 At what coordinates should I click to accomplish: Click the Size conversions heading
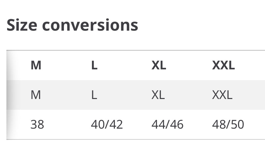(x=72, y=25)
